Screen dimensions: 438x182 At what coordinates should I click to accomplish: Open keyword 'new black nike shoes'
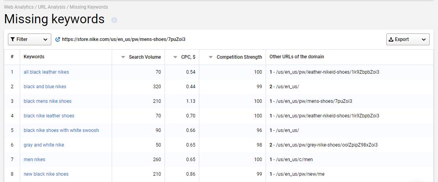tap(46, 174)
